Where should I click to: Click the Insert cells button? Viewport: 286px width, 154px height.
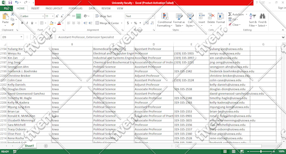tap(201, 19)
